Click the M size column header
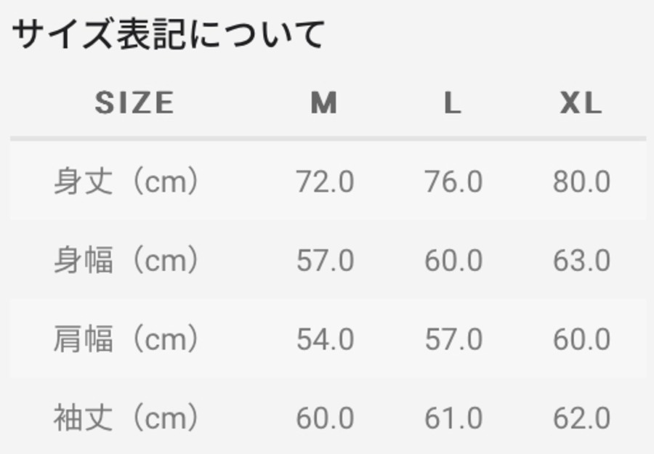This screenshot has height=454, width=654. tap(324, 103)
